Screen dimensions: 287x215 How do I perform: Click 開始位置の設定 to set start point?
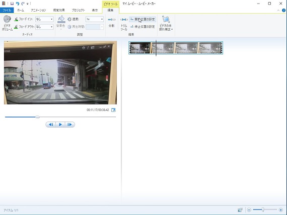tap(142, 19)
